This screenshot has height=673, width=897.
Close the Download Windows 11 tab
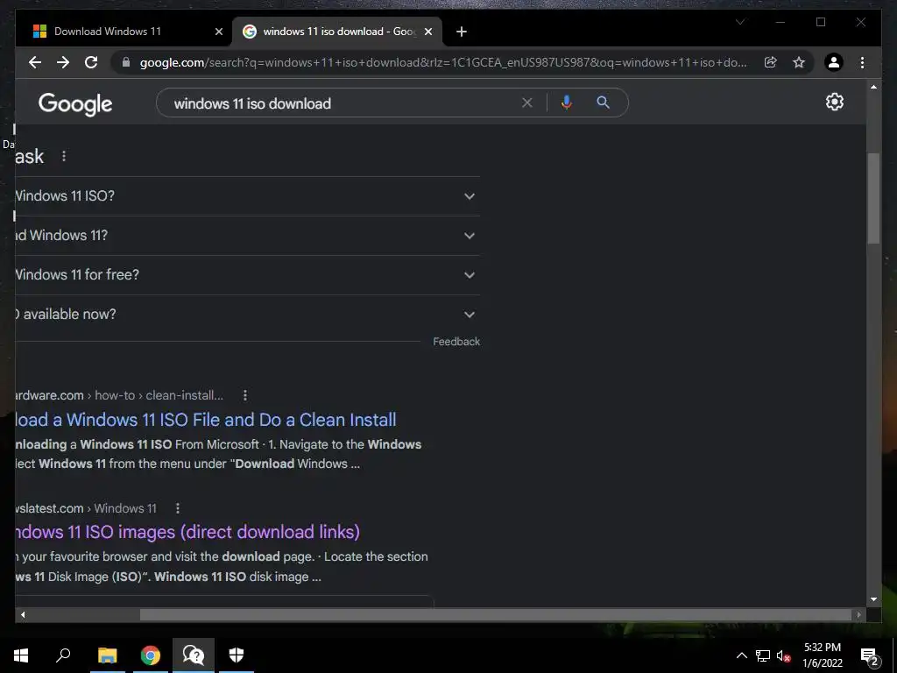218,32
